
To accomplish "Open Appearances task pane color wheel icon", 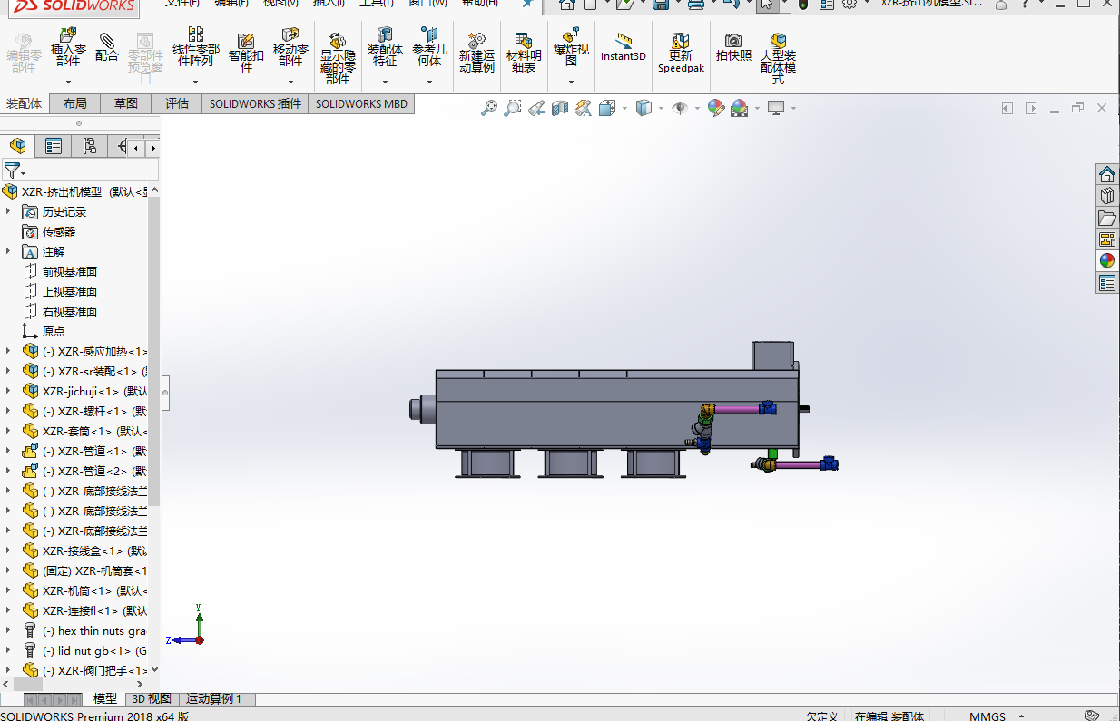I will (x=1106, y=261).
